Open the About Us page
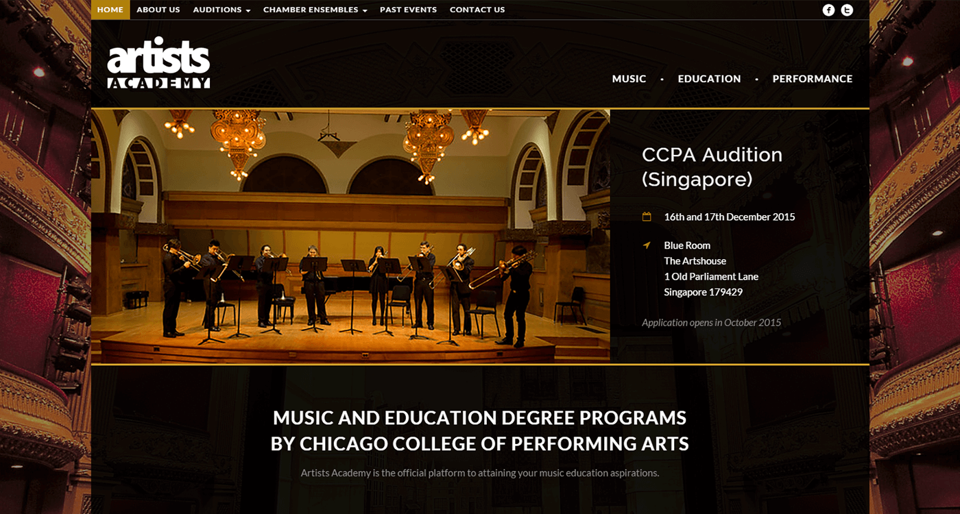960x514 pixels. pos(158,10)
